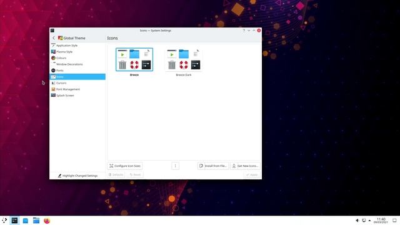Click the Apply button
Image resolution: width=400 pixels, height=225 pixels.
[252, 175]
